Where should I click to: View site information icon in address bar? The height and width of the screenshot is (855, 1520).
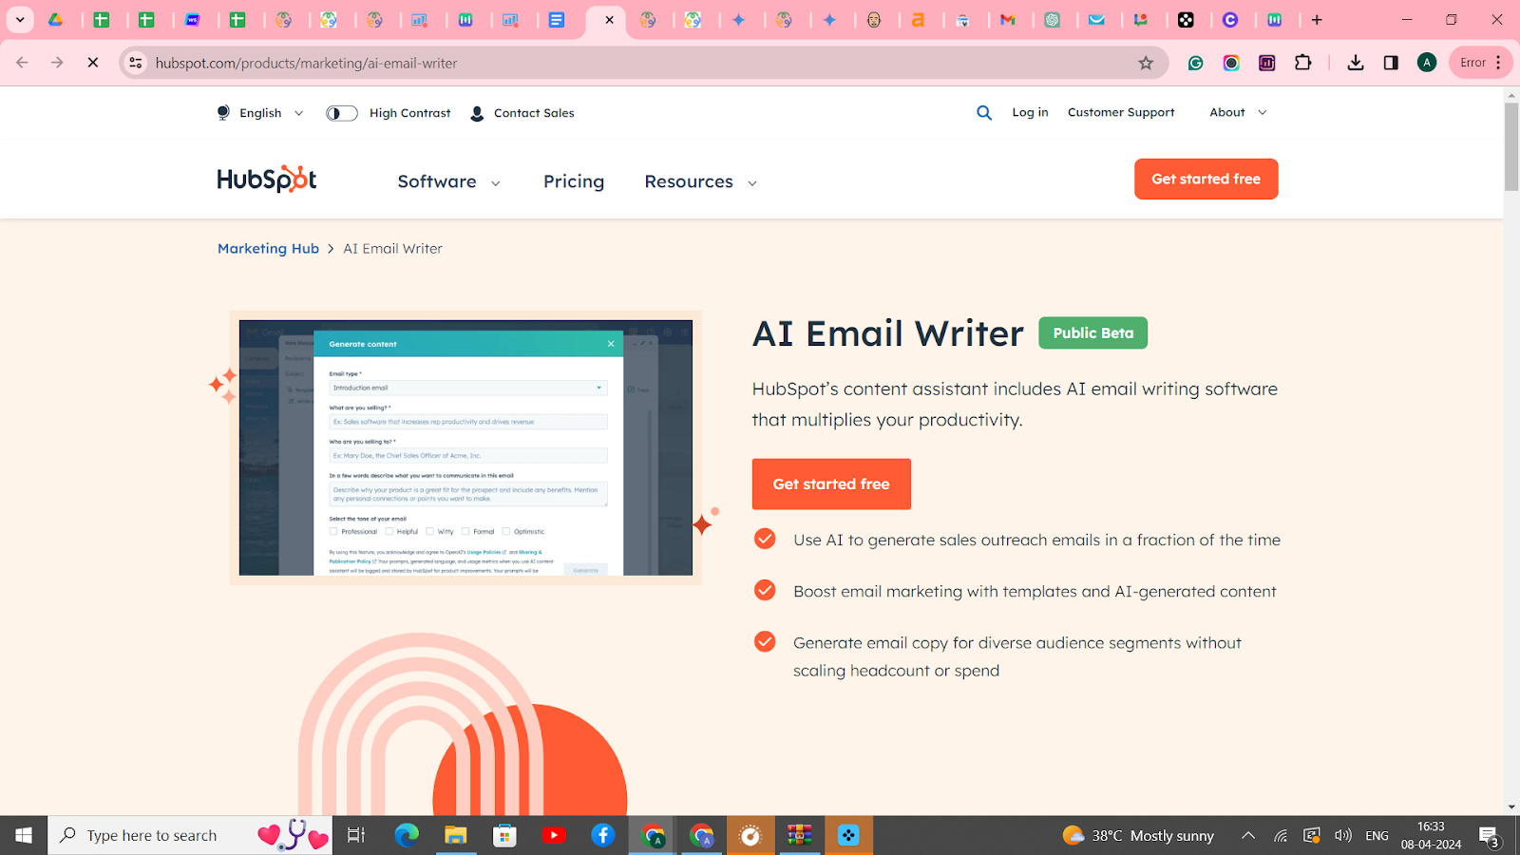[x=136, y=63]
